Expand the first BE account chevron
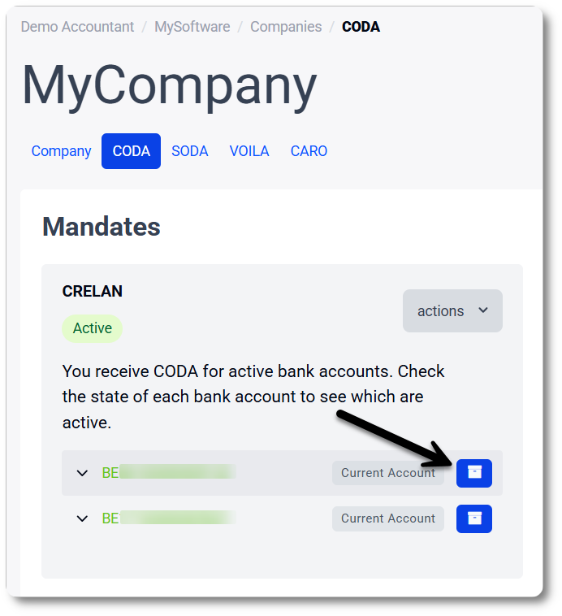Viewport: 562px width, 616px height. pyautogui.click(x=82, y=473)
